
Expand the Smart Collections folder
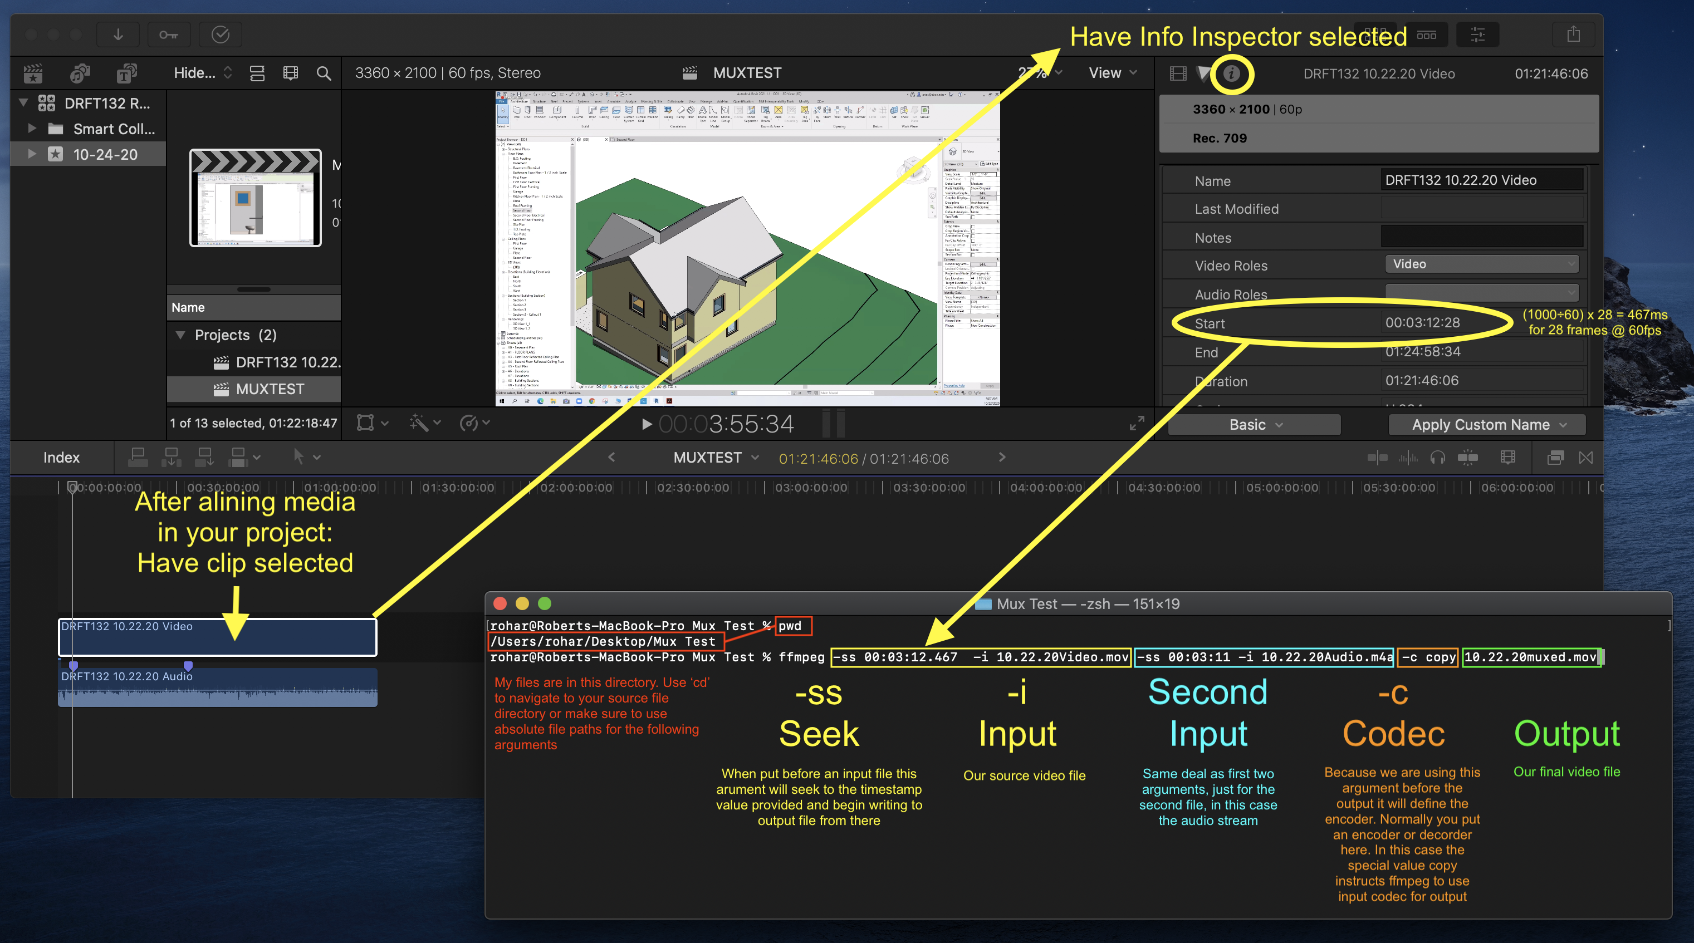pyautogui.click(x=31, y=129)
